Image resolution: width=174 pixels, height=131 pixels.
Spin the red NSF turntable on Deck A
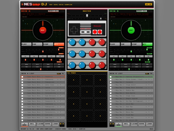point(43,30)
